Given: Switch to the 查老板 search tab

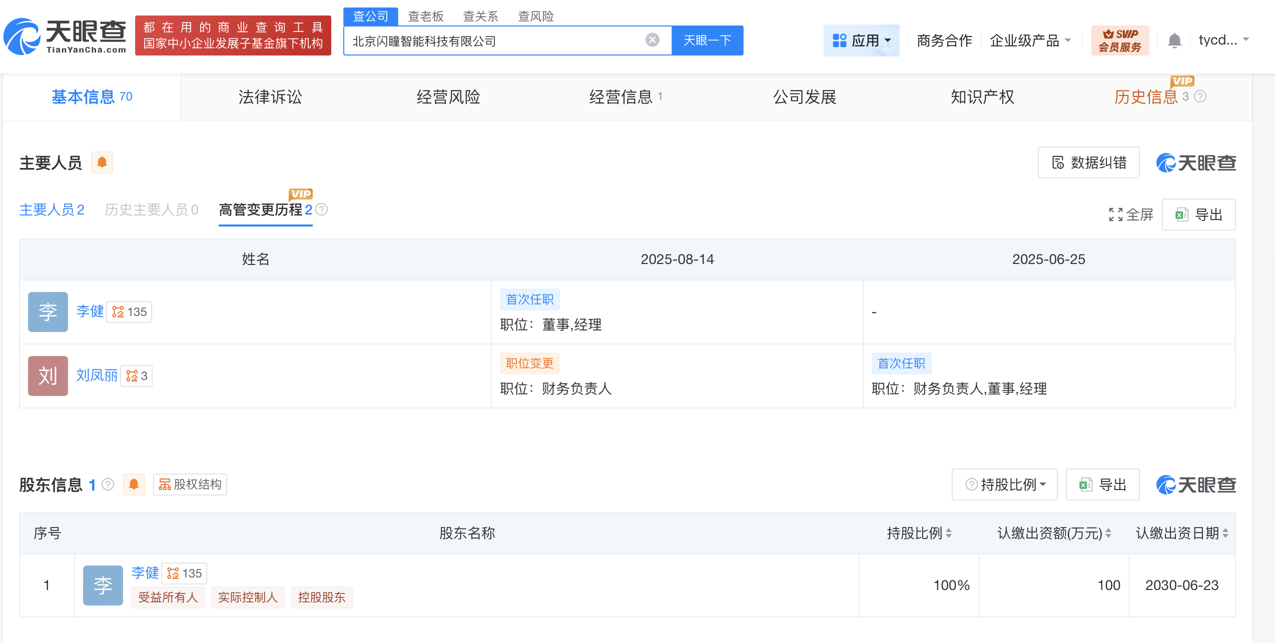Looking at the screenshot, I should (425, 16).
